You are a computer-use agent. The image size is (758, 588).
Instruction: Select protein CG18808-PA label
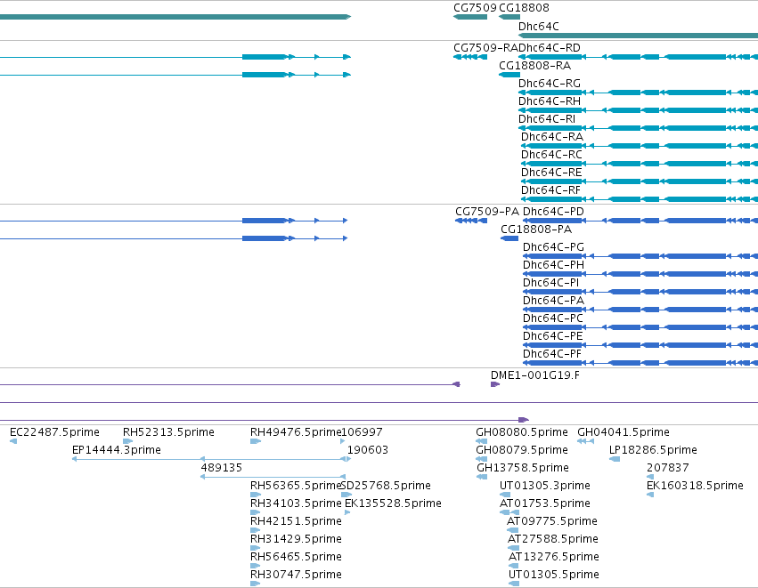click(536, 230)
